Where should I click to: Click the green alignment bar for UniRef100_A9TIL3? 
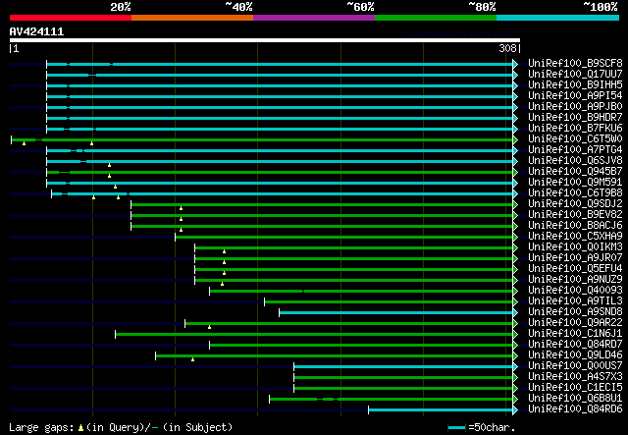click(389, 301)
